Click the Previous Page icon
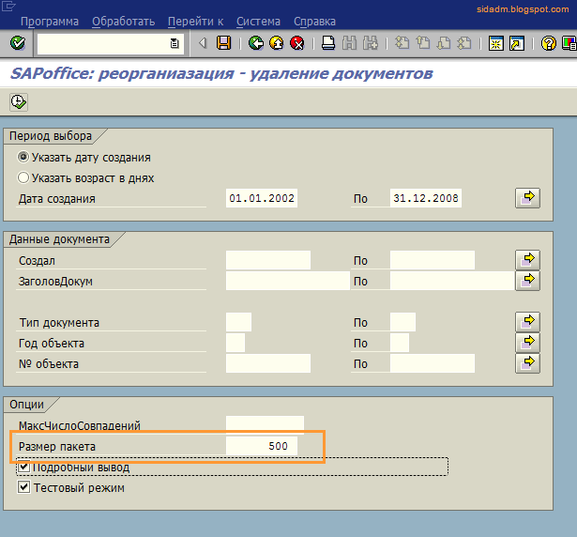 tap(423, 43)
